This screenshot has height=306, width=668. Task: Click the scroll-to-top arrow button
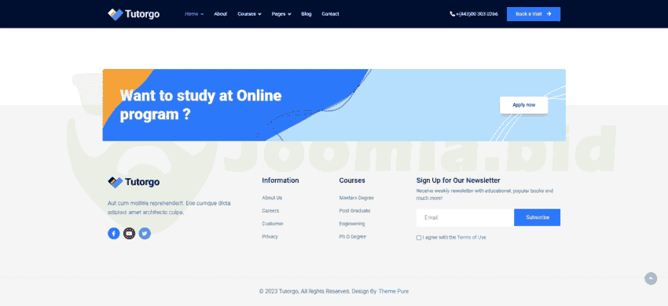point(651,279)
